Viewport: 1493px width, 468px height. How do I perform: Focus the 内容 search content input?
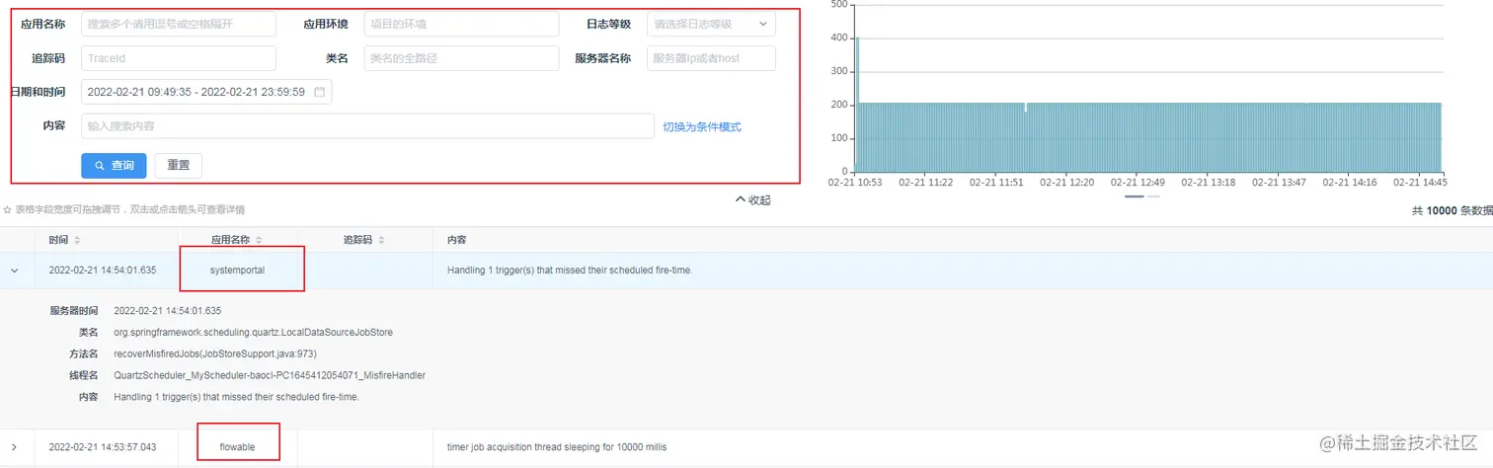(367, 126)
